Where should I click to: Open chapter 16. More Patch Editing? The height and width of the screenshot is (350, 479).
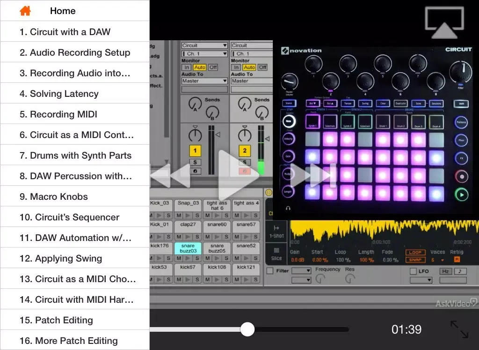pos(75,341)
